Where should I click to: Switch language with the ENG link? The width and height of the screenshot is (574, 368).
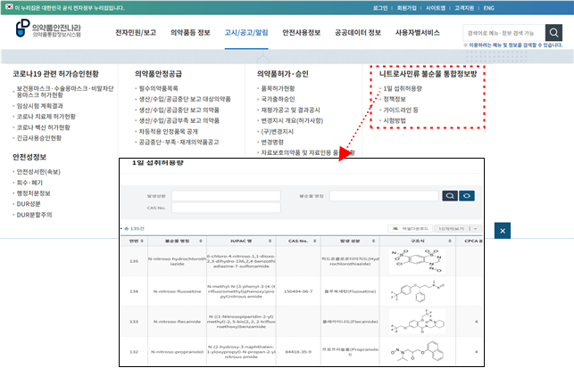[x=488, y=8]
